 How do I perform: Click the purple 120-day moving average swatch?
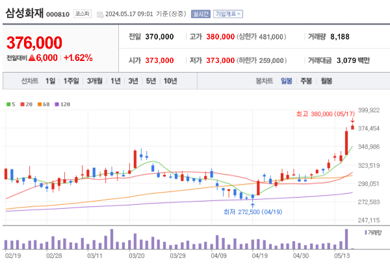click(57, 104)
